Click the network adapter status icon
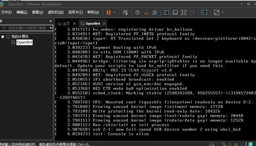 (224, 144)
